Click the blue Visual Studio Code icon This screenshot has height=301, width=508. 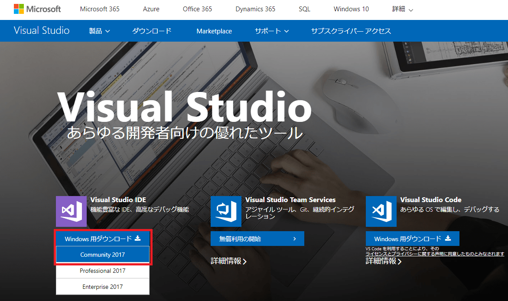[x=381, y=211]
